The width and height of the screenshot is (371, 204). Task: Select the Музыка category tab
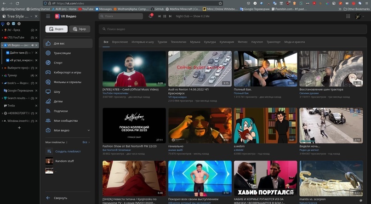pos(195,42)
